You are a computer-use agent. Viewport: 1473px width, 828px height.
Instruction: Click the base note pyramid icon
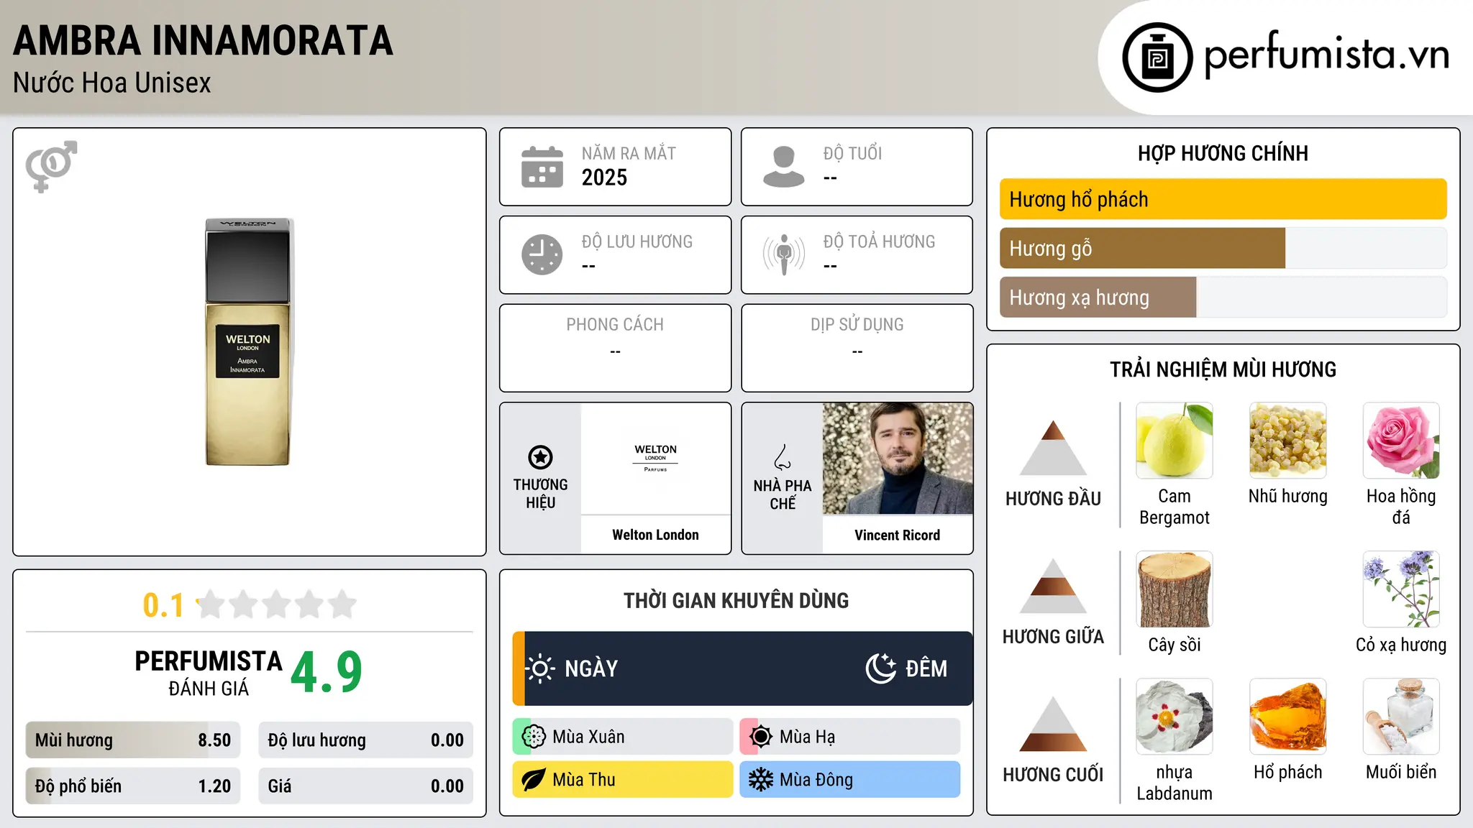(1053, 724)
